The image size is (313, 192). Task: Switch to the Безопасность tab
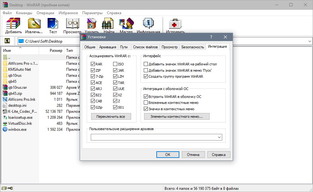coord(193,47)
